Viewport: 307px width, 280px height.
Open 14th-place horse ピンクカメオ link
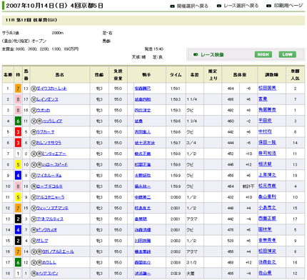tap(46, 230)
